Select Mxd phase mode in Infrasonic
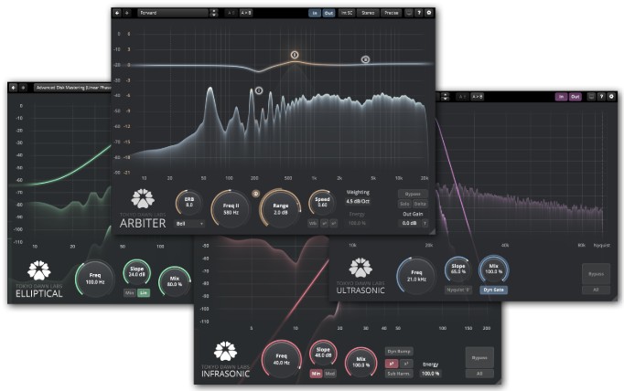The width and height of the screenshot is (624, 391). (x=330, y=374)
